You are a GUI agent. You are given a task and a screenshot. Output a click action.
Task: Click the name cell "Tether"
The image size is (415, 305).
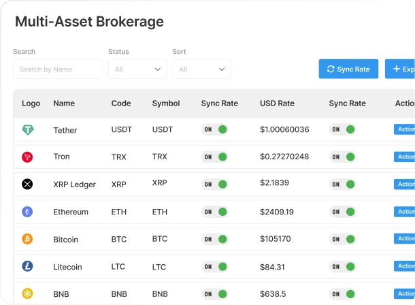coord(65,130)
